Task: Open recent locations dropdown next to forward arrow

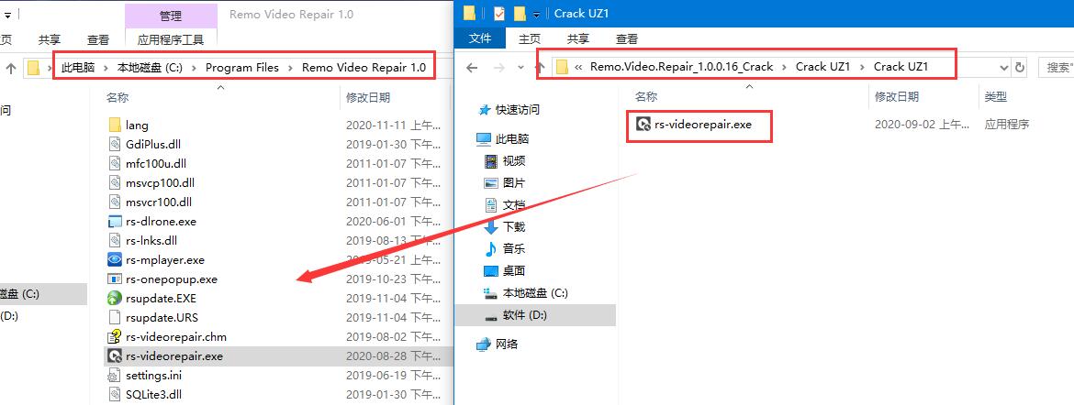Action: (520, 67)
